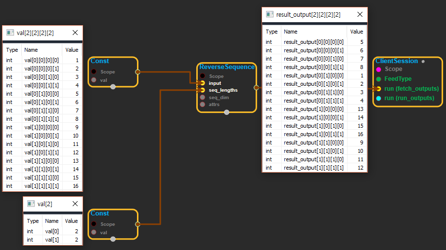Click the Value column header in val[2][2][2][2]

71,50
